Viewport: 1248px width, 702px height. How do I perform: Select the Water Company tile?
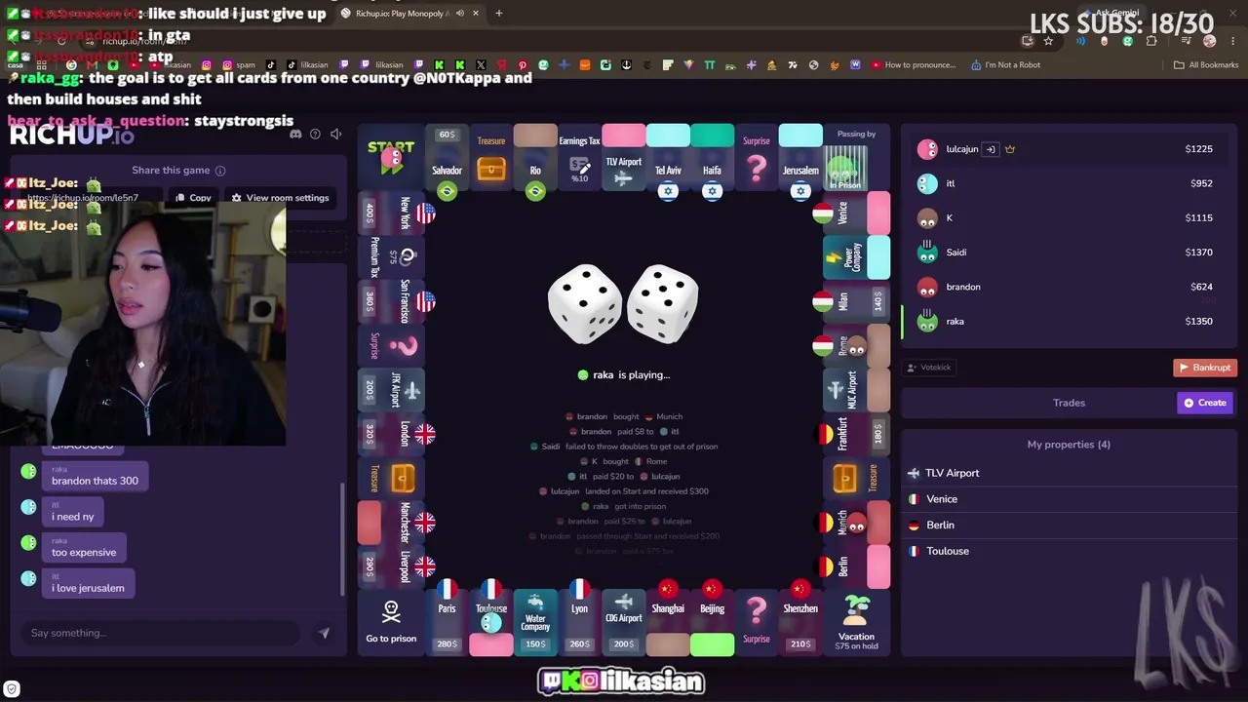click(x=535, y=623)
